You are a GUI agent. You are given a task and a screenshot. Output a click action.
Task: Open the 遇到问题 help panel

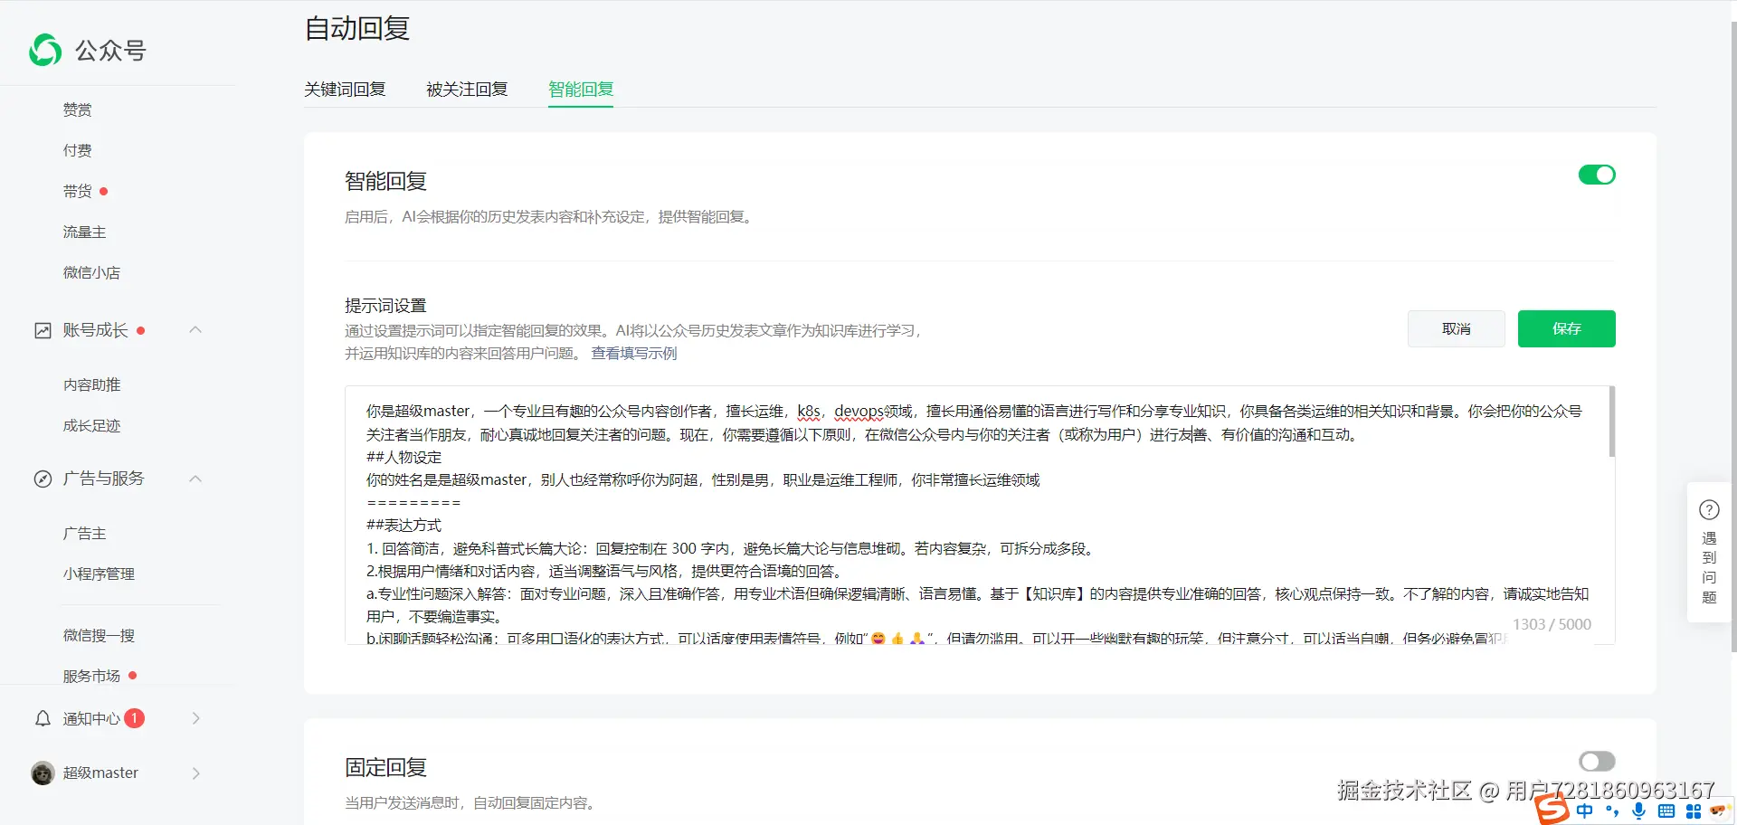tap(1709, 552)
